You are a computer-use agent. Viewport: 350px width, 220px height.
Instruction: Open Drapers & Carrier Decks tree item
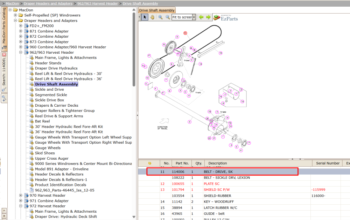click(56, 105)
